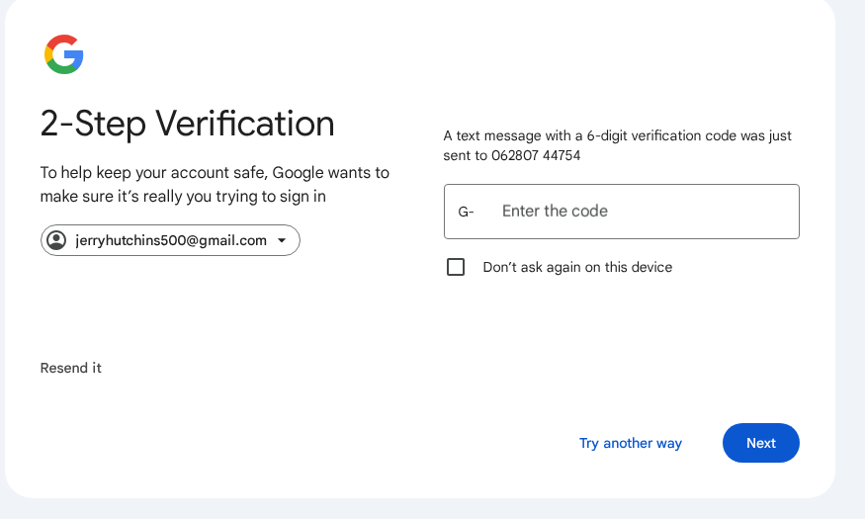Click the G- prefix in the code field
865x519 pixels.
click(x=466, y=212)
